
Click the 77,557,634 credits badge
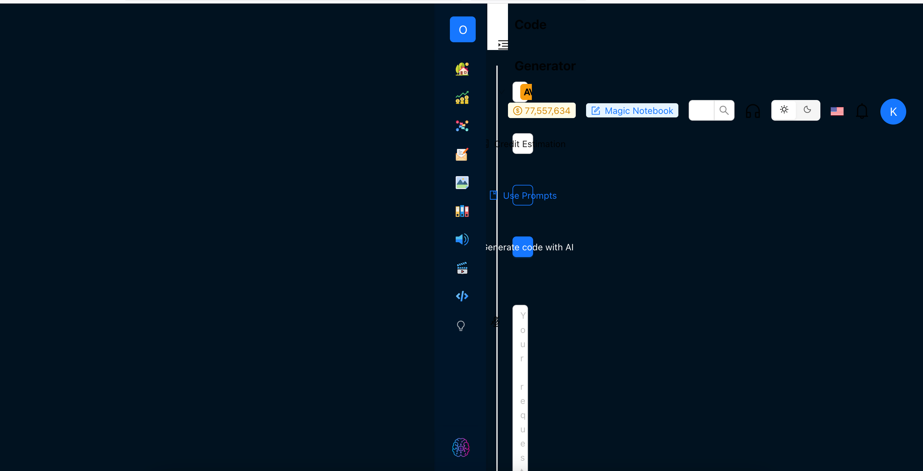pyautogui.click(x=542, y=110)
